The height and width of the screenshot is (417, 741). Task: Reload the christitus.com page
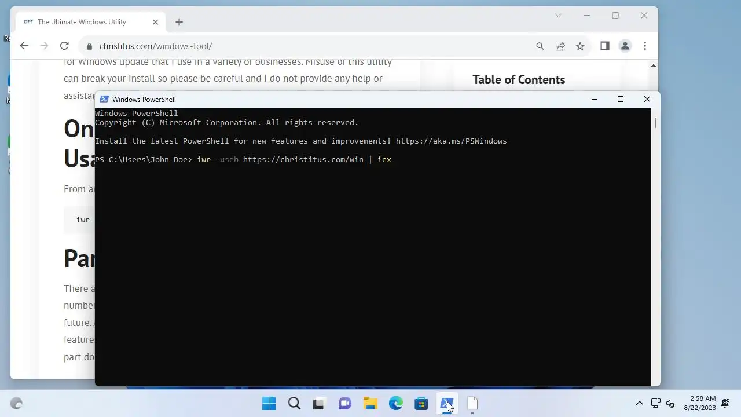(64, 46)
